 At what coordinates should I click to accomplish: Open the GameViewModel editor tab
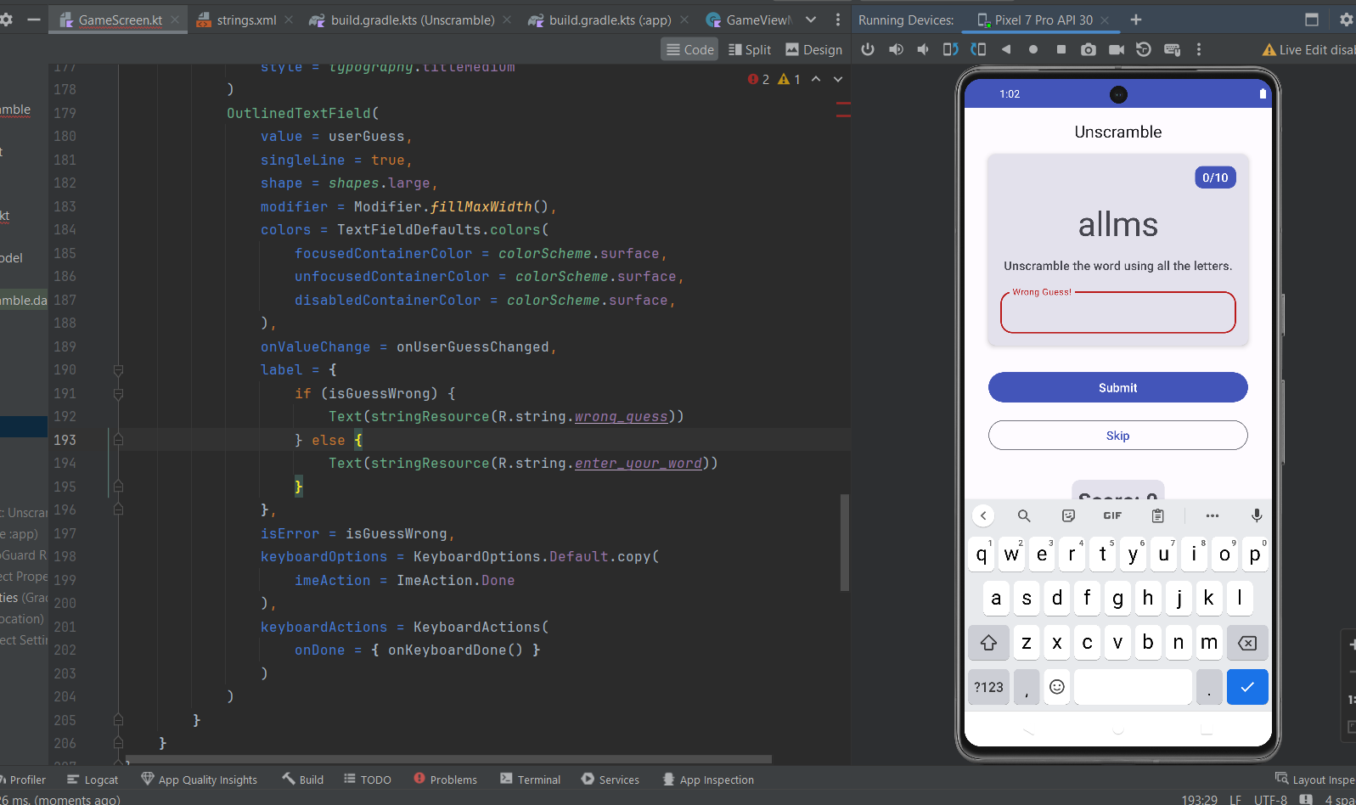(x=749, y=20)
